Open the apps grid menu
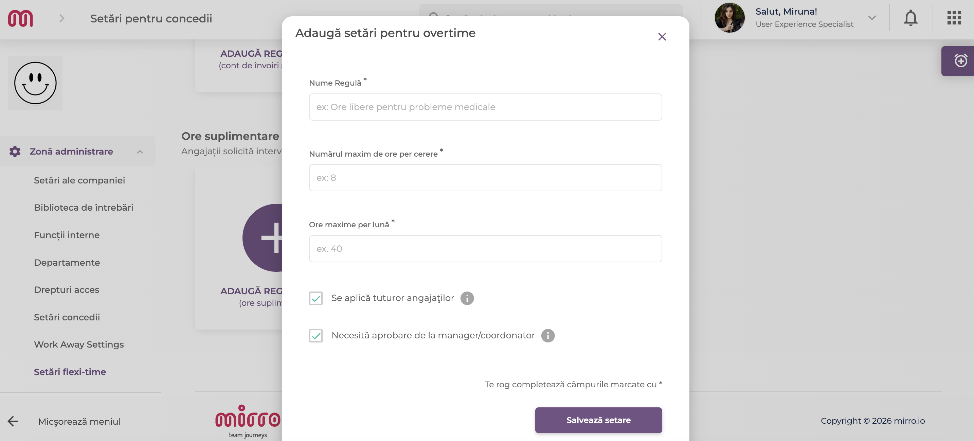This screenshot has height=441, width=974. (954, 18)
